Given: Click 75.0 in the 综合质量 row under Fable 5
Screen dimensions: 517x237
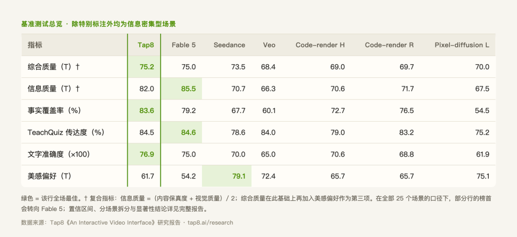Looking at the screenshot, I should 189,67.
